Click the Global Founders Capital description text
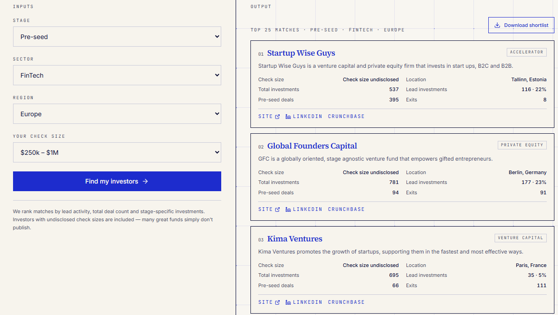The height and width of the screenshot is (315, 558). click(375, 159)
